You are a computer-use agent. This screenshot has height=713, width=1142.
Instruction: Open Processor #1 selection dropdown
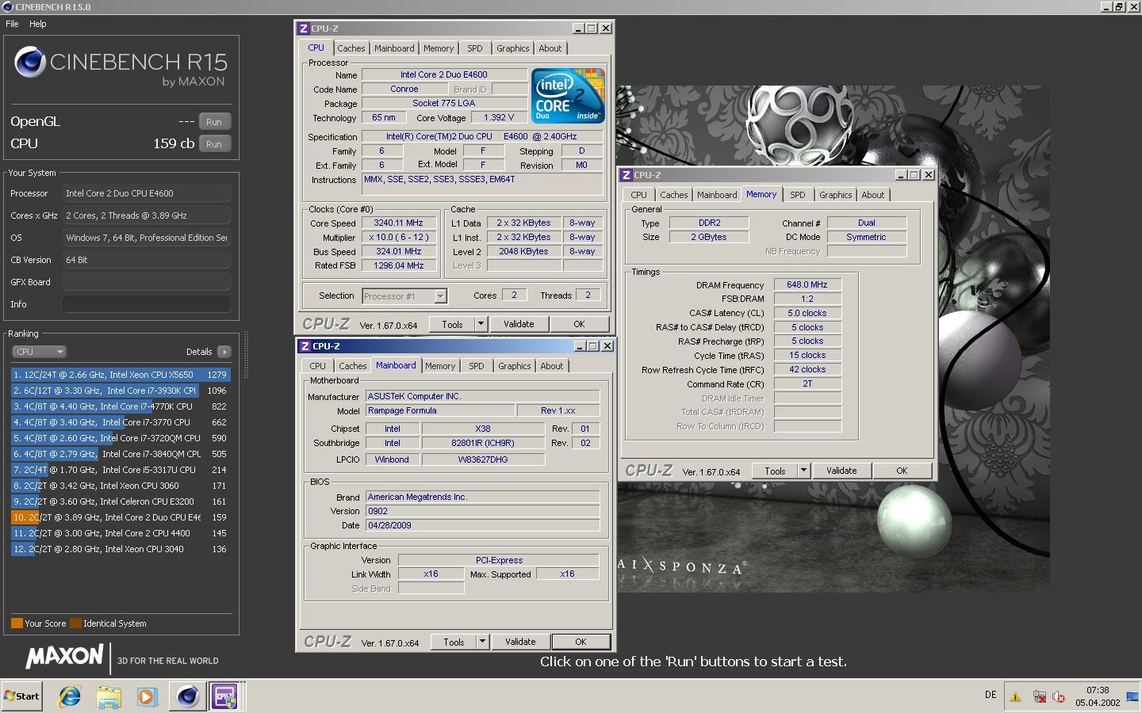click(404, 295)
